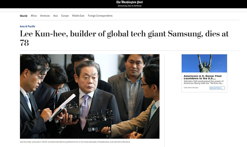Click the Lee Kun-hee article headline

click(124, 38)
